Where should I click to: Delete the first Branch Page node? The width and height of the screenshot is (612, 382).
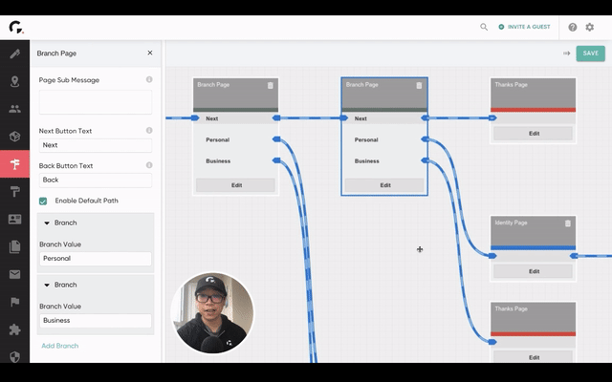click(270, 85)
